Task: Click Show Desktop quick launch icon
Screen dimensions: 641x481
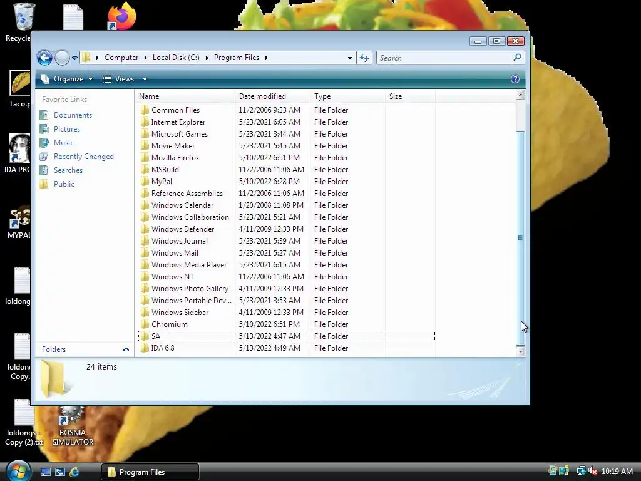Action: [x=45, y=472]
